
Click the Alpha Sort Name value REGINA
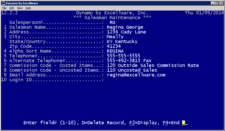point(115,51)
